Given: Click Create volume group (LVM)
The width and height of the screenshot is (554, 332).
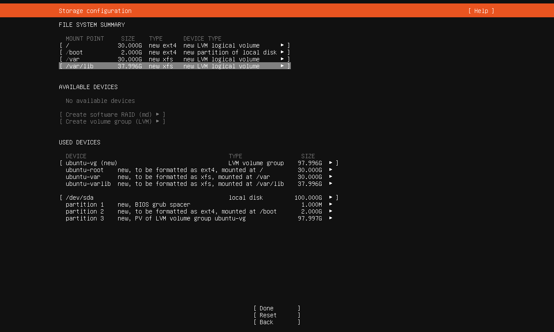Looking at the screenshot, I should pos(112,121).
